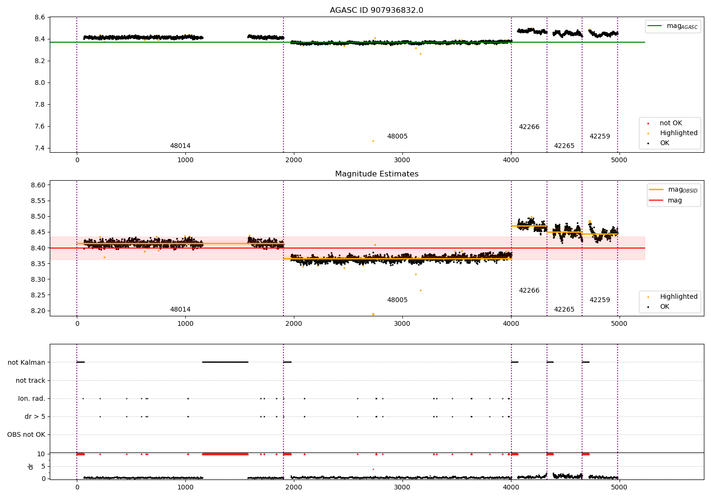Click the 2000 x-tick on middle plot

(294, 324)
